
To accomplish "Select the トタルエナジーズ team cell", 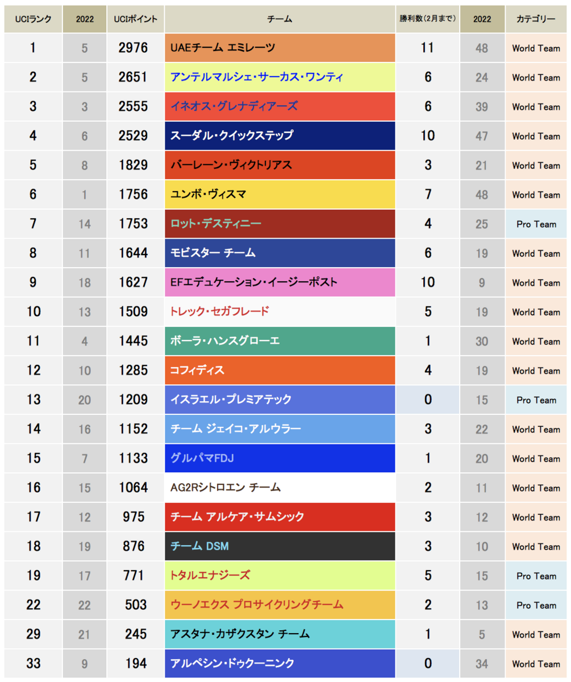I will [280, 576].
